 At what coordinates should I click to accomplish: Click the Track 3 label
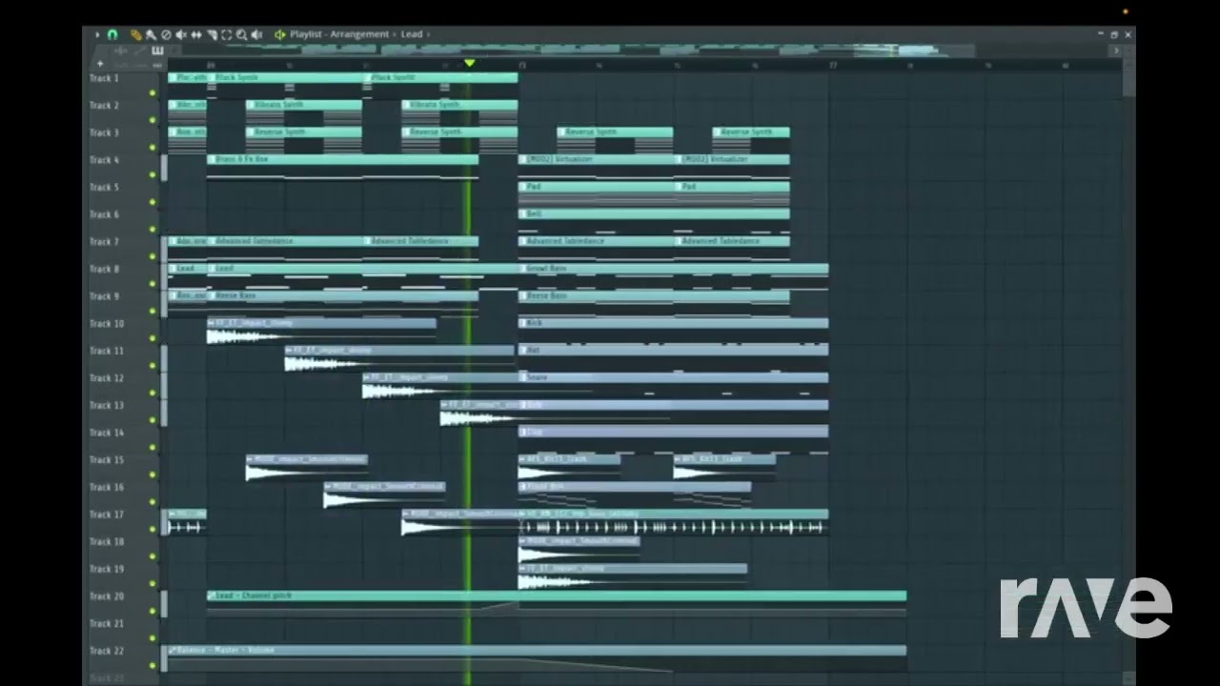pyautogui.click(x=105, y=132)
